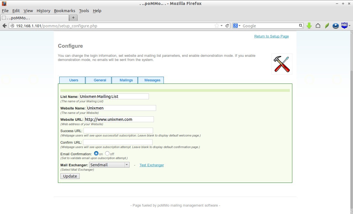Click the hammer and screwdriver configure icon
The width and height of the screenshot is (353, 214).
pyautogui.click(x=282, y=64)
